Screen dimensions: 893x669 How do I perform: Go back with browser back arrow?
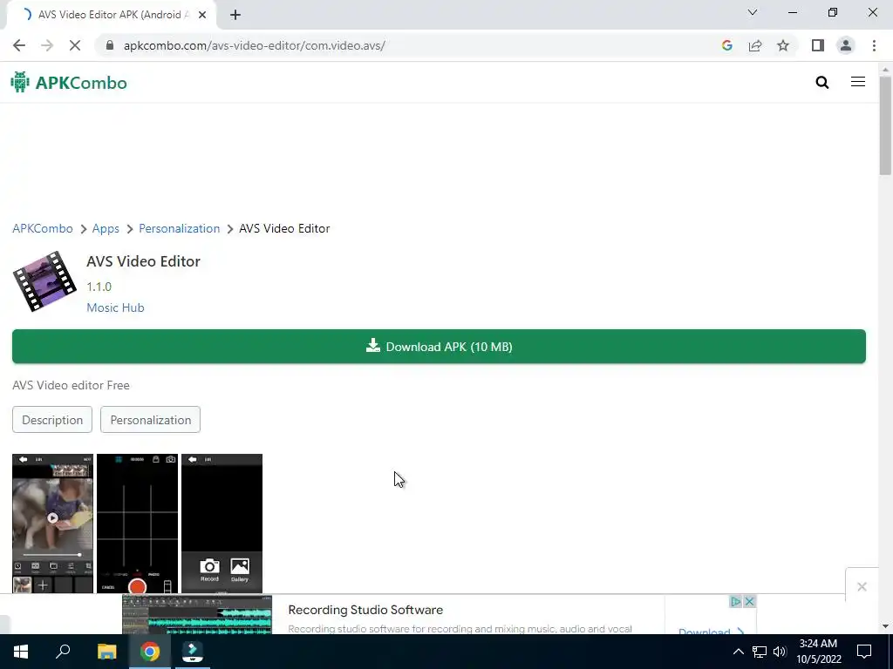coord(19,45)
